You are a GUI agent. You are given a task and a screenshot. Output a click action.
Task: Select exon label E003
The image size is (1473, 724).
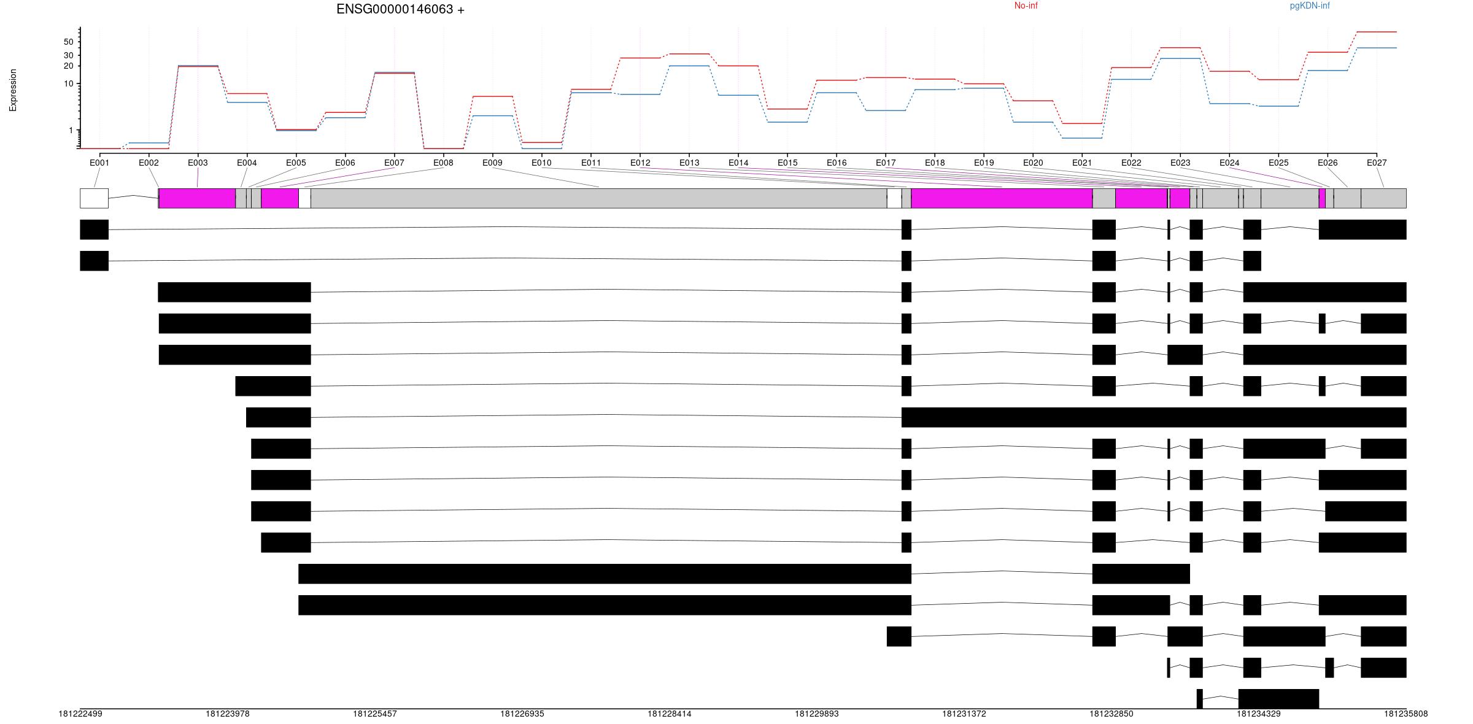coord(198,163)
